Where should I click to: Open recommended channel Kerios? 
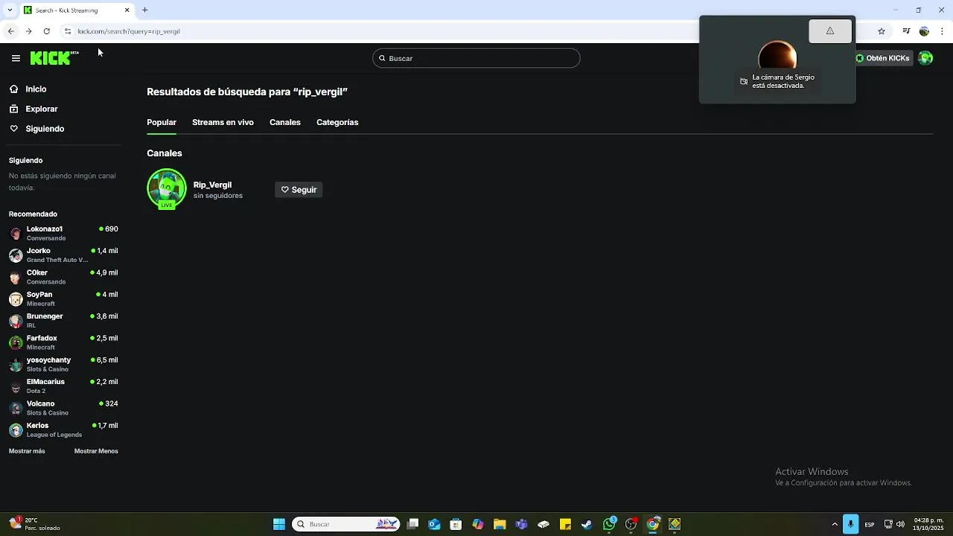tap(63, 430)
